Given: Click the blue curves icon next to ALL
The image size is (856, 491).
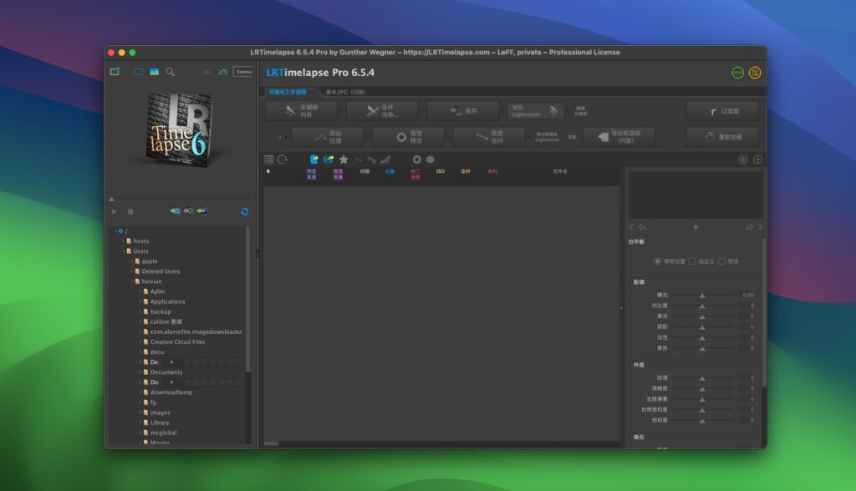Looking at the screenshot, I should pyautogui.click(x=222, y=72).
